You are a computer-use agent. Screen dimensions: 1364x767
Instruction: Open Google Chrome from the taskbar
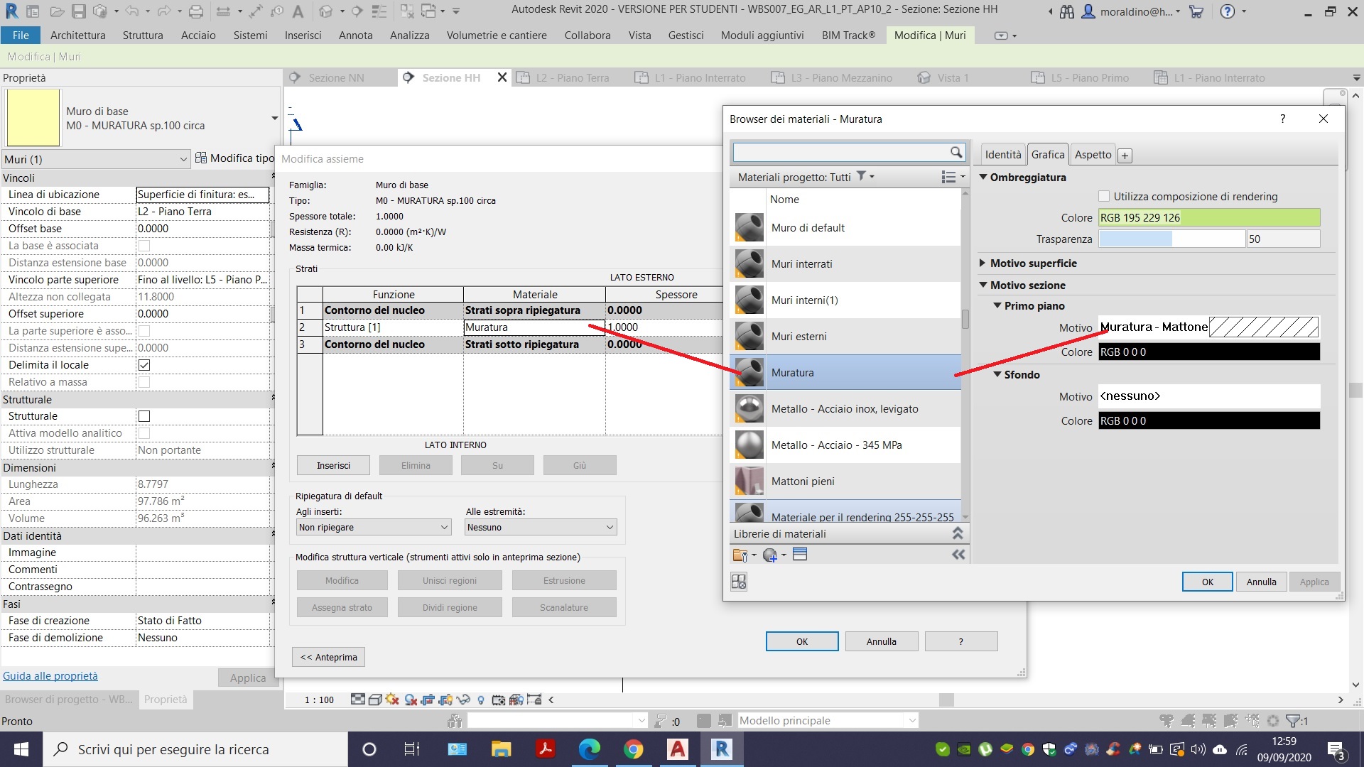(x=634, y=749)
